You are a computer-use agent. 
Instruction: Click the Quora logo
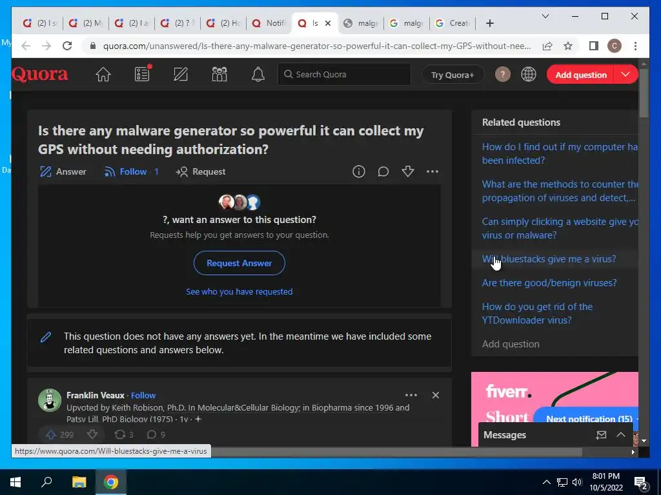(39, 75)
